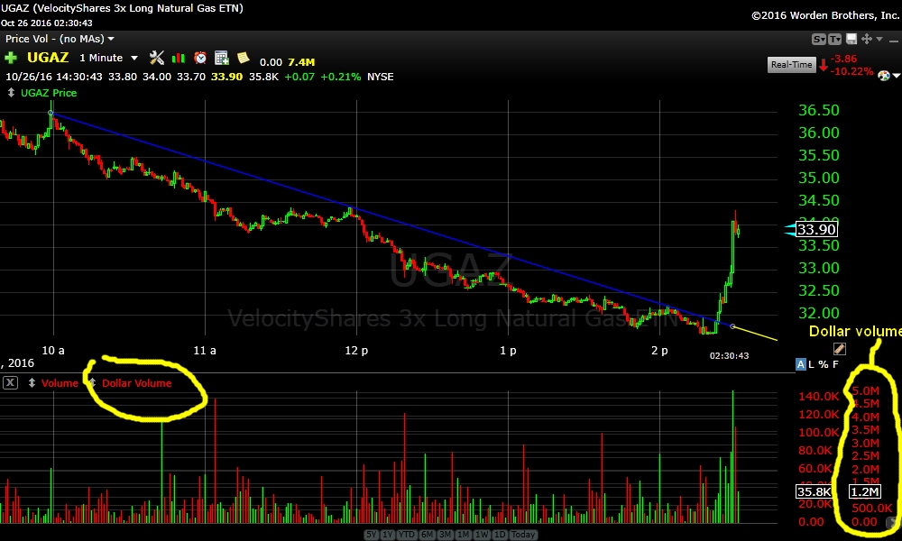902x541 pixels.
Task: Click the four-arrow move window icon
Action: tap(866, 39)
